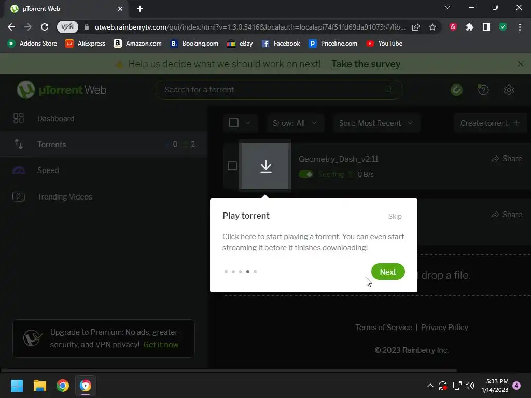Click the green status check icon
The height and width of the screenshot is (398, 531).
tap(456, 90)
